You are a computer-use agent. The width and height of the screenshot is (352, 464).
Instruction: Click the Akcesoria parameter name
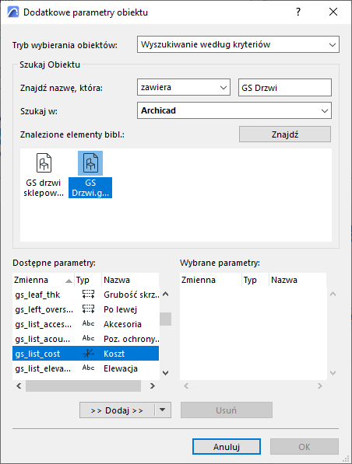point(122,324)
